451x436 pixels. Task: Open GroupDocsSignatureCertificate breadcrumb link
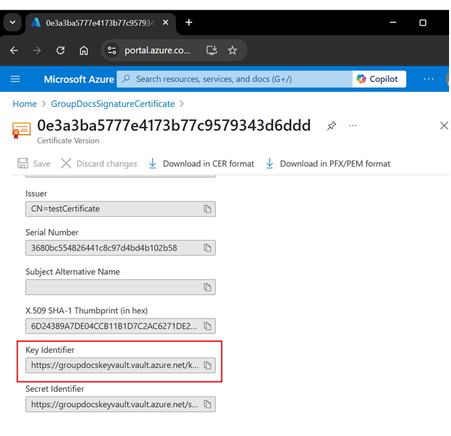tap(113, 104)
